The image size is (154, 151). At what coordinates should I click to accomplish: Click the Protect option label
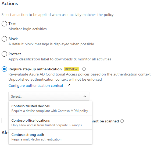15,54
